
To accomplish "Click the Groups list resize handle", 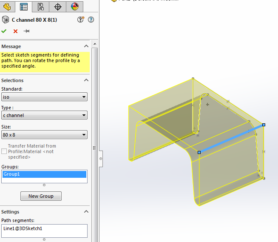I will coord(44,185).
